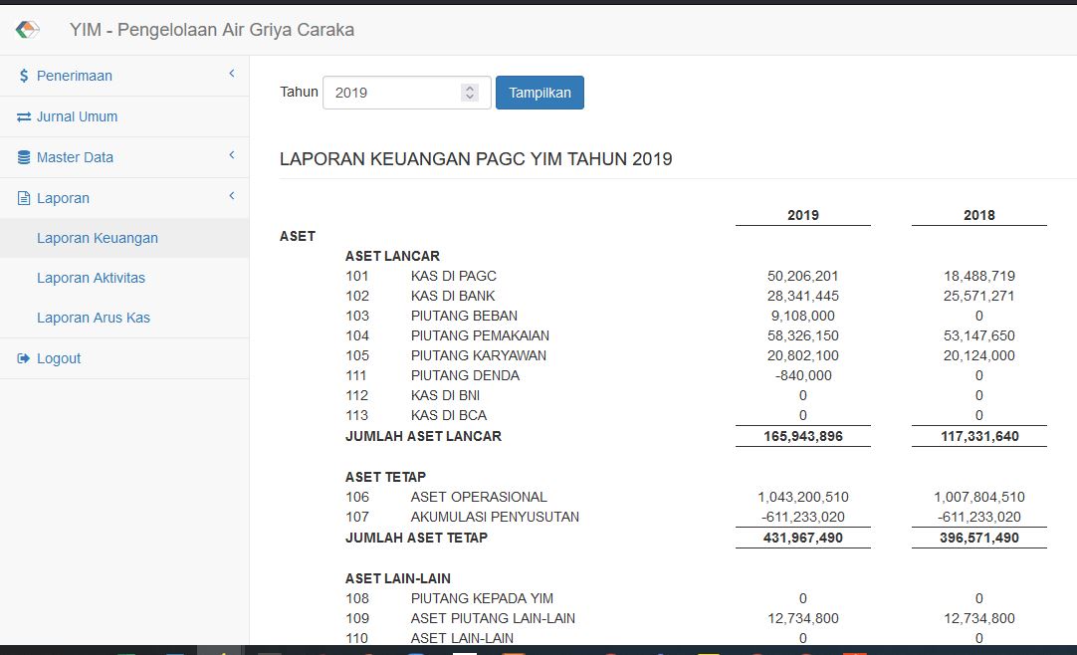Collapse the Laporan menu chevron

point(231,197)
